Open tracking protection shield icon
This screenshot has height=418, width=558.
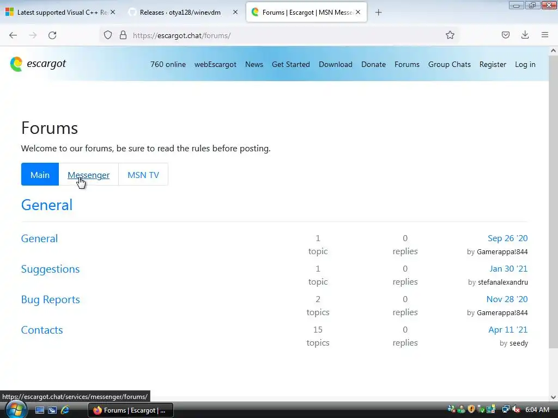pos(108,35)
